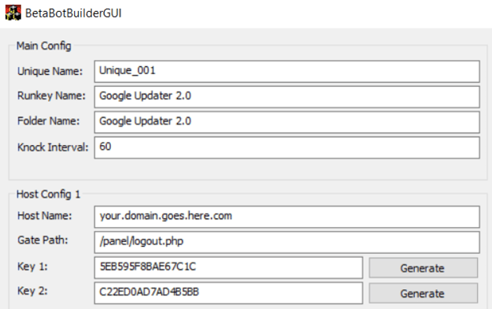This screenshot has width=492, height=309.
Task: Focus the Unique Name text field
Action: (287, 72)
